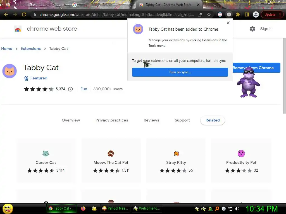This screenshot has height=214, width=286.
Task: Launch Firefox from the taskbar
Action: pyautogui.click(x=83, y=208)
